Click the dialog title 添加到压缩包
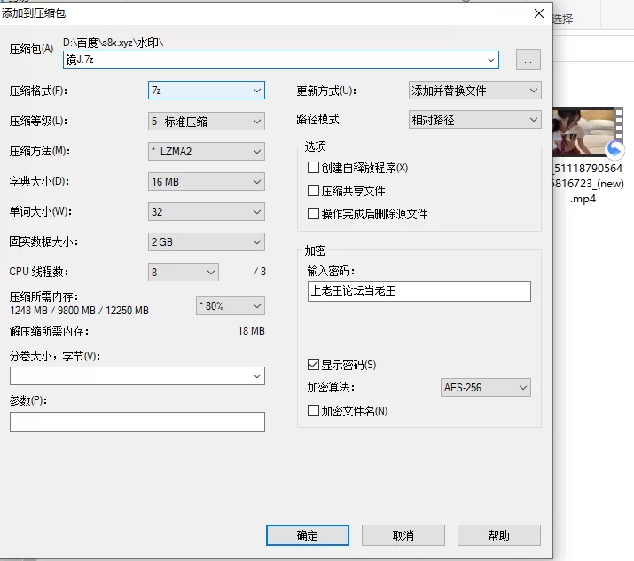Screen dimensions: 634x561 coord(33,13)
